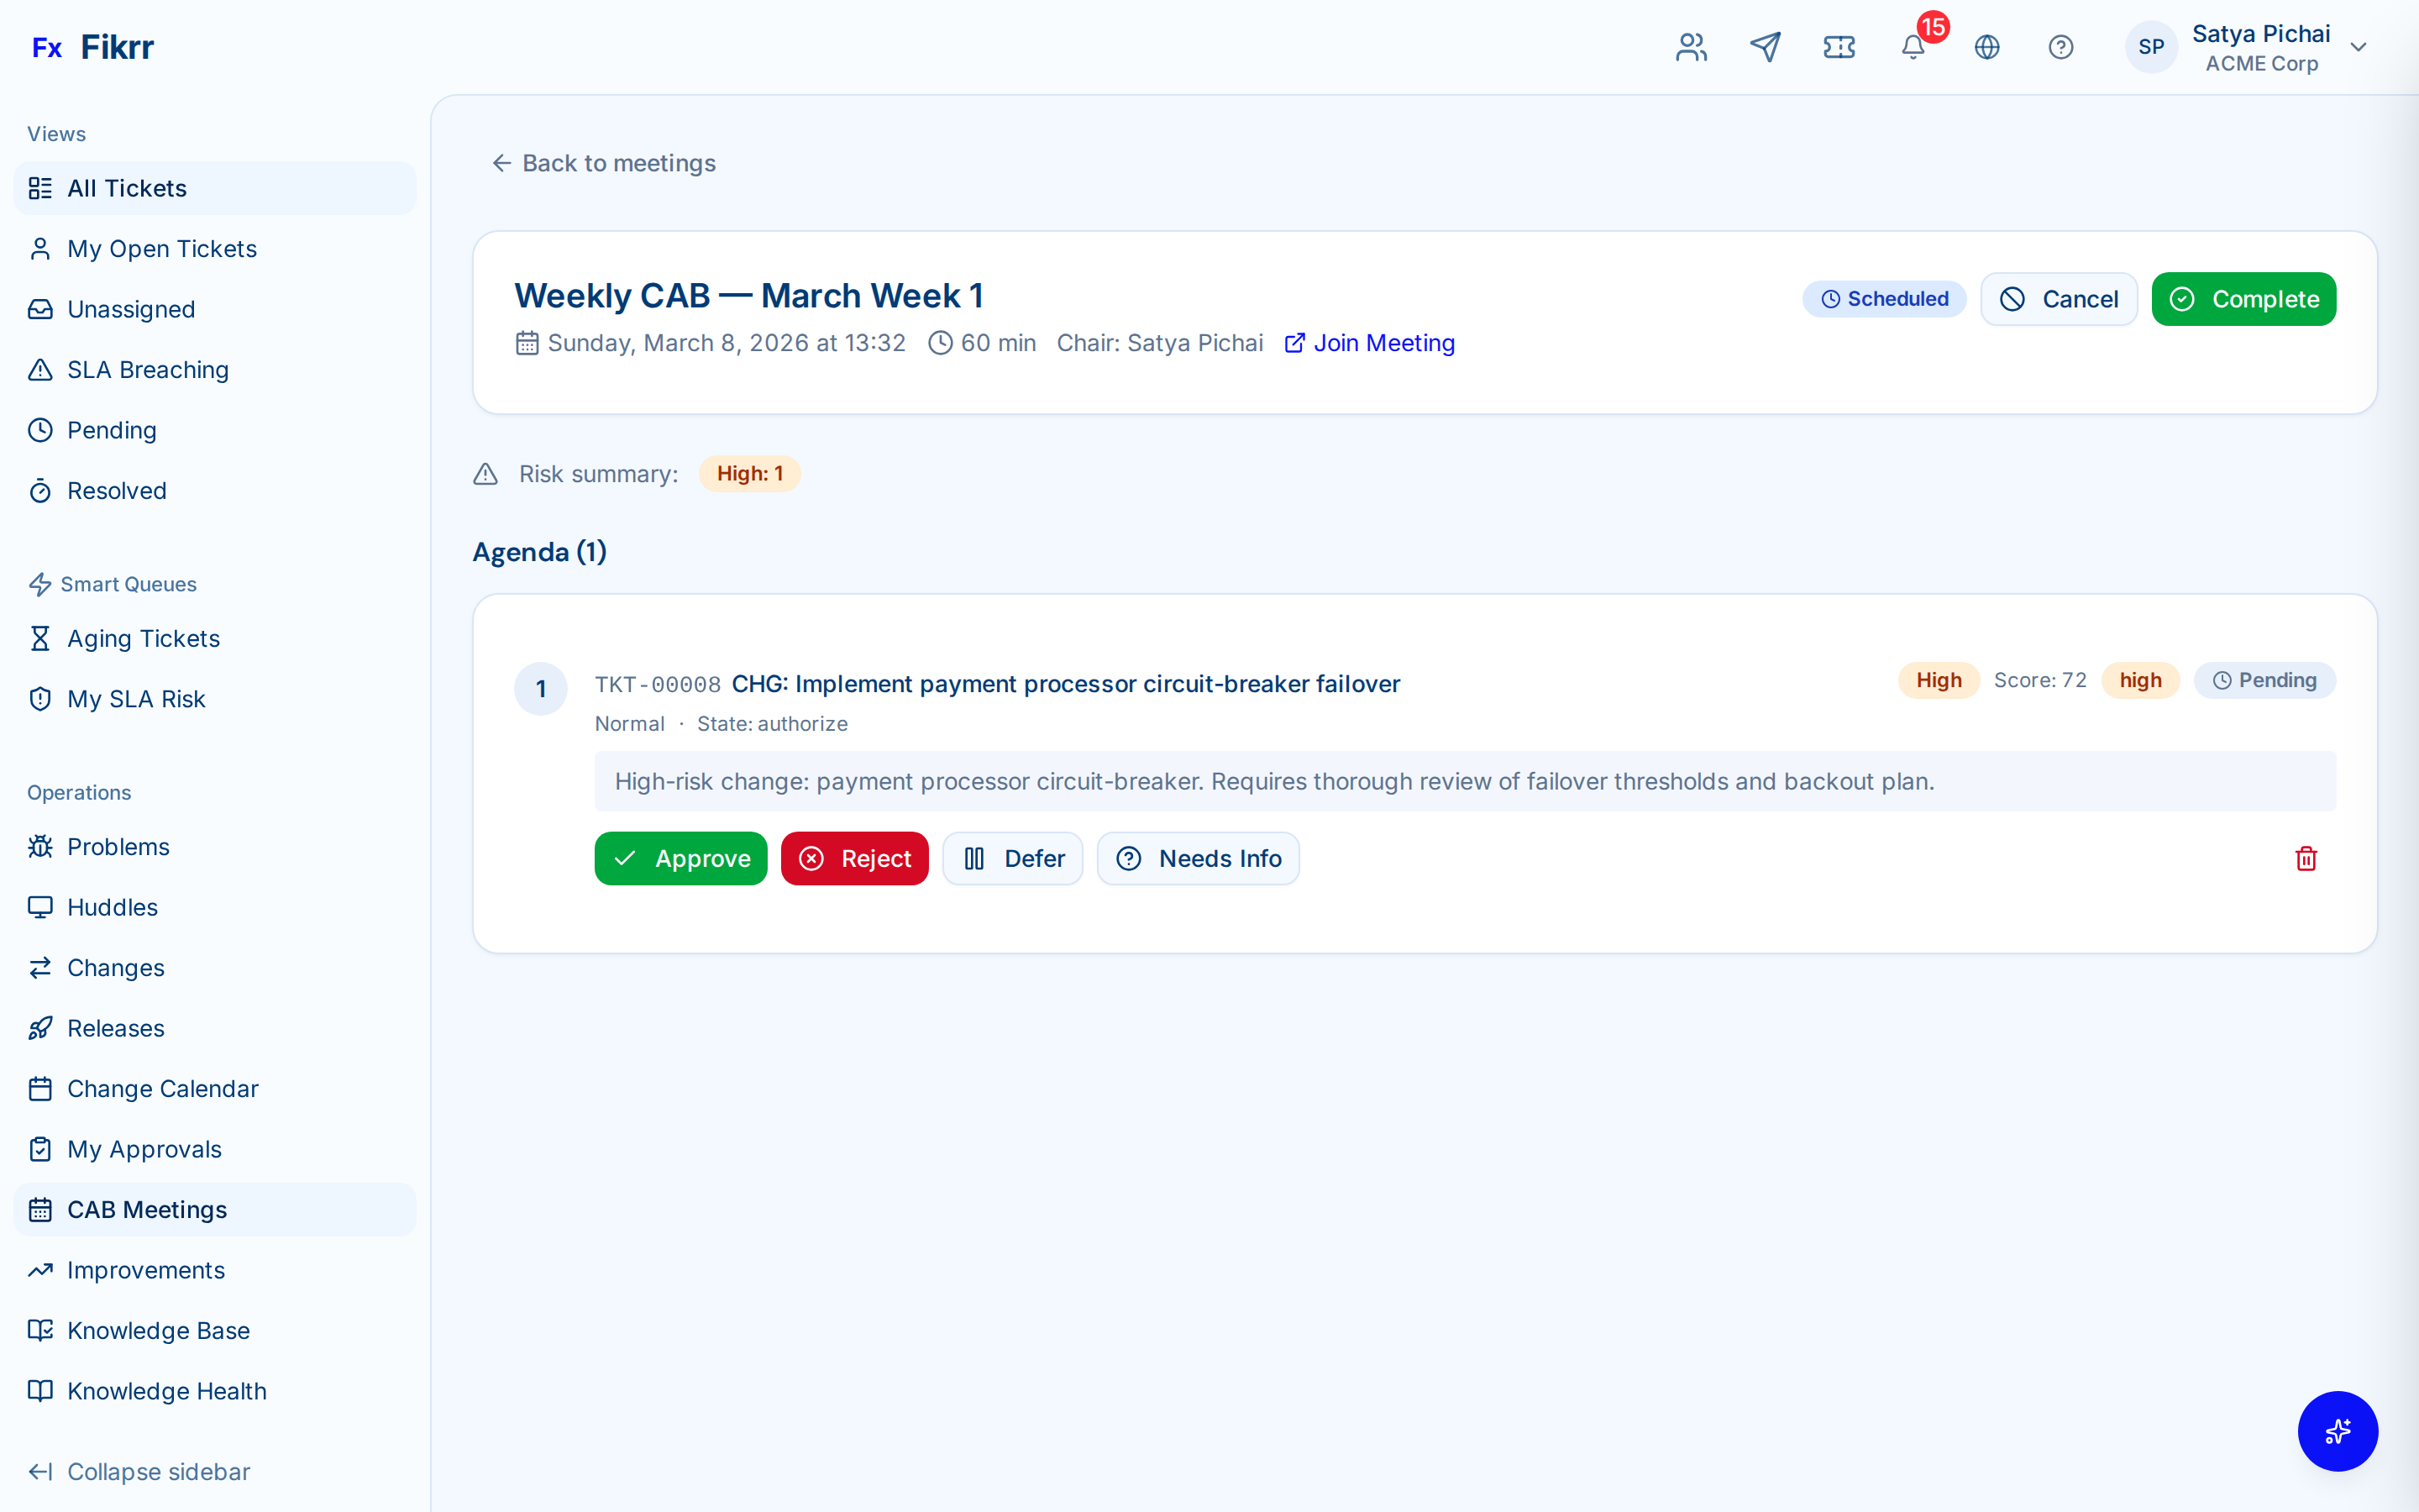Viewport: 2419px width, 1512px height.
Task: Reject the circuit-breaker change
Action: (x=853, y=858)
